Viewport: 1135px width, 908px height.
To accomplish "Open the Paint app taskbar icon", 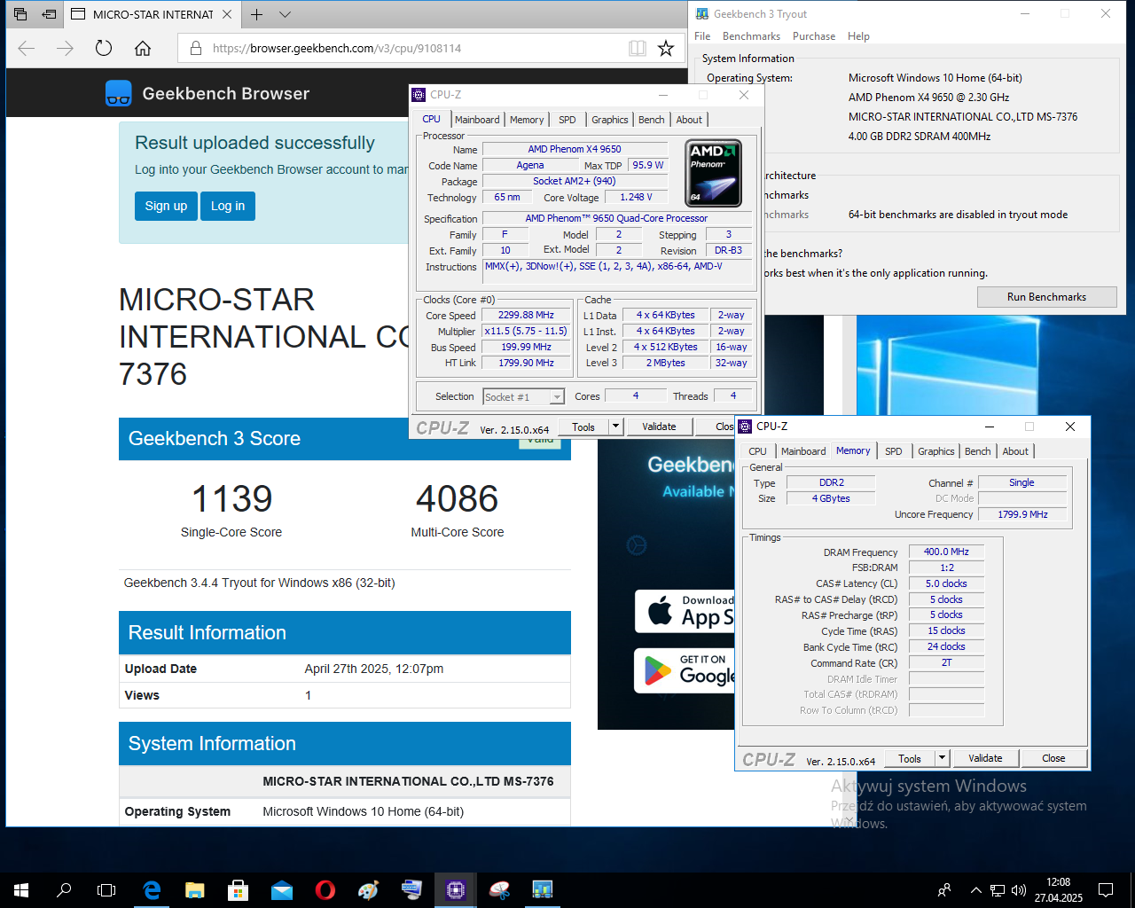I will (x=368, y=890).
